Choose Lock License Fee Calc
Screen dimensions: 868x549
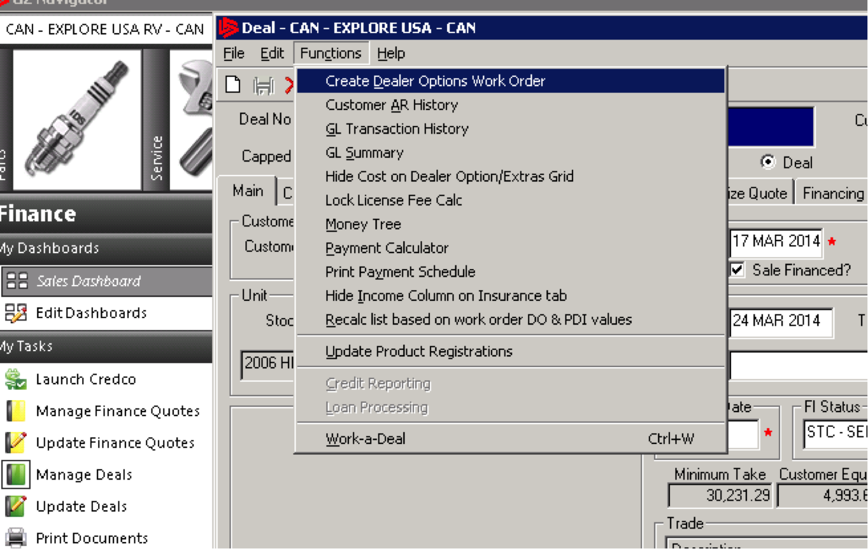tap(511, 200)
